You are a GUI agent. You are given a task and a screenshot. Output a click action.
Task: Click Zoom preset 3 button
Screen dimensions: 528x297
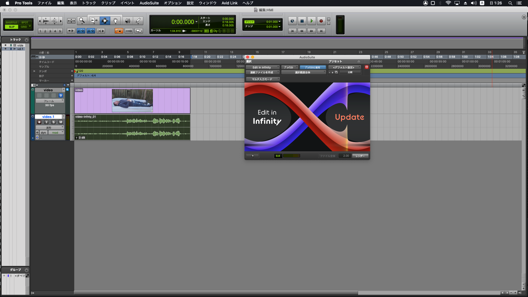[x=50, y=31]
